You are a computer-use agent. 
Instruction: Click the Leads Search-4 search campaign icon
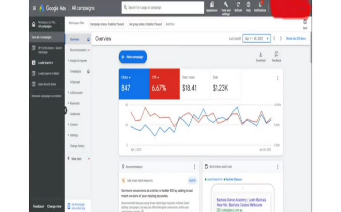33,63
